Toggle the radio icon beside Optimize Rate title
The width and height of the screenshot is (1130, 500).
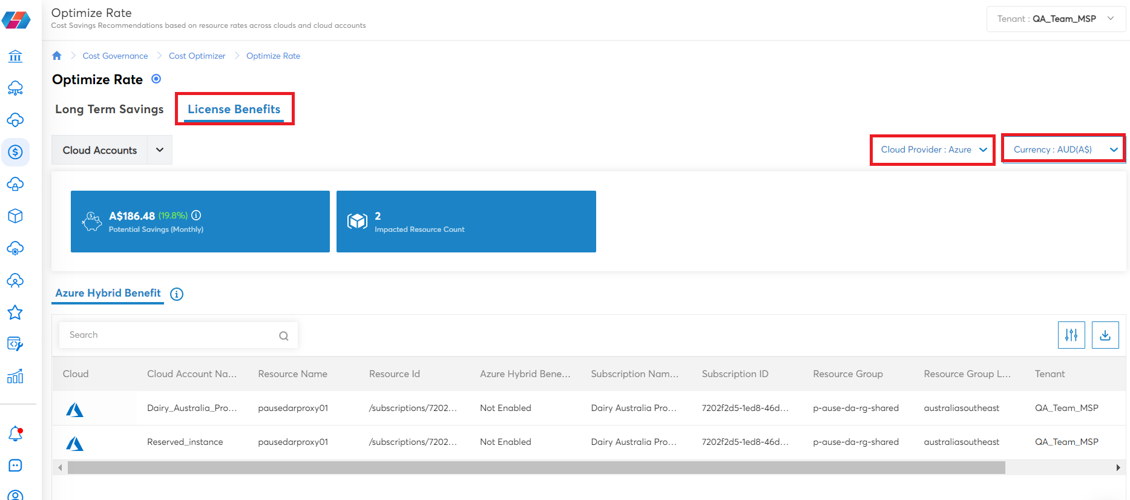[156, 79]
